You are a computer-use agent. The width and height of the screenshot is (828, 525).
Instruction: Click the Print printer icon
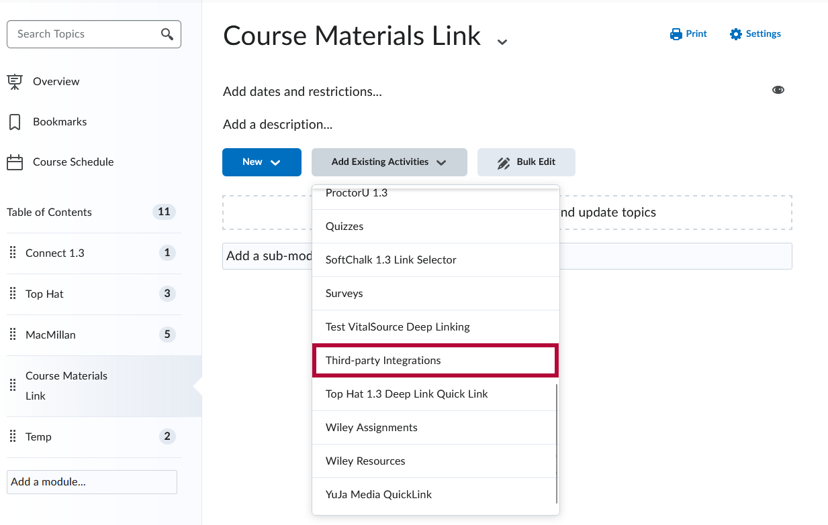click(x=676, y=34)
